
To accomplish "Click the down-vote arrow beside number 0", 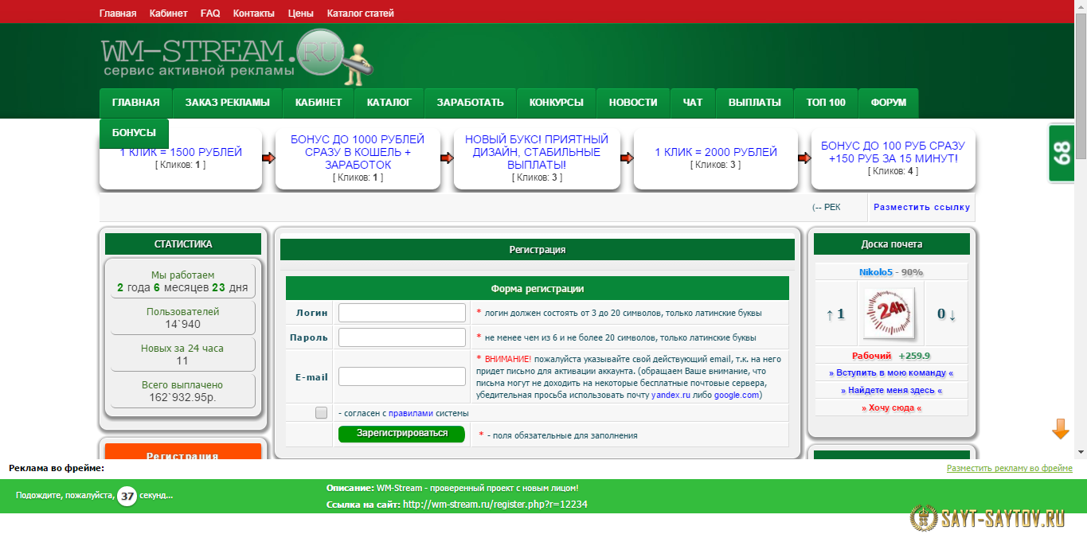I will (x=952, y=314).
